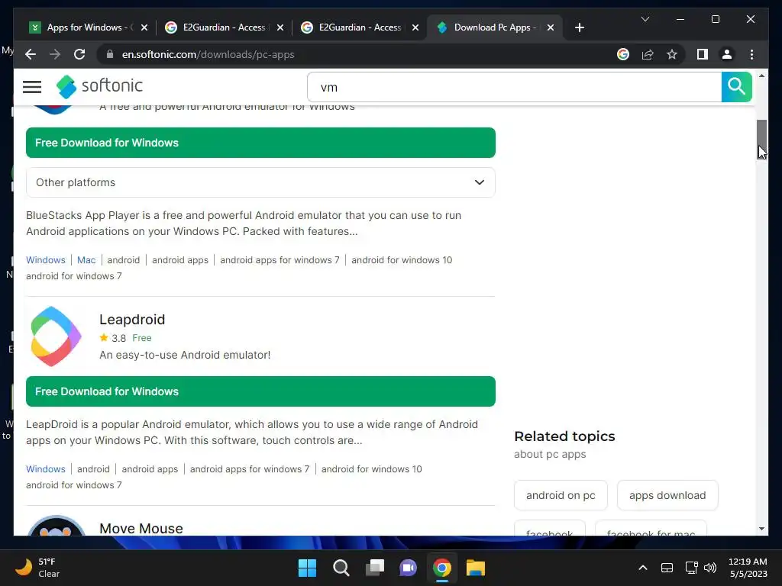Click the Mac tag under BlueStacks
Image resolution: width=782 pixels, height=586 pixels.
pyautogui.click(x=86, y=260)
